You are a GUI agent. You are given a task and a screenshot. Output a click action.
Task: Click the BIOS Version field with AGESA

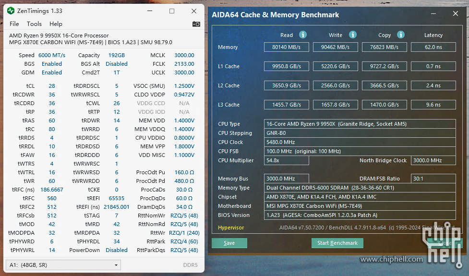(x=360, y=215)
